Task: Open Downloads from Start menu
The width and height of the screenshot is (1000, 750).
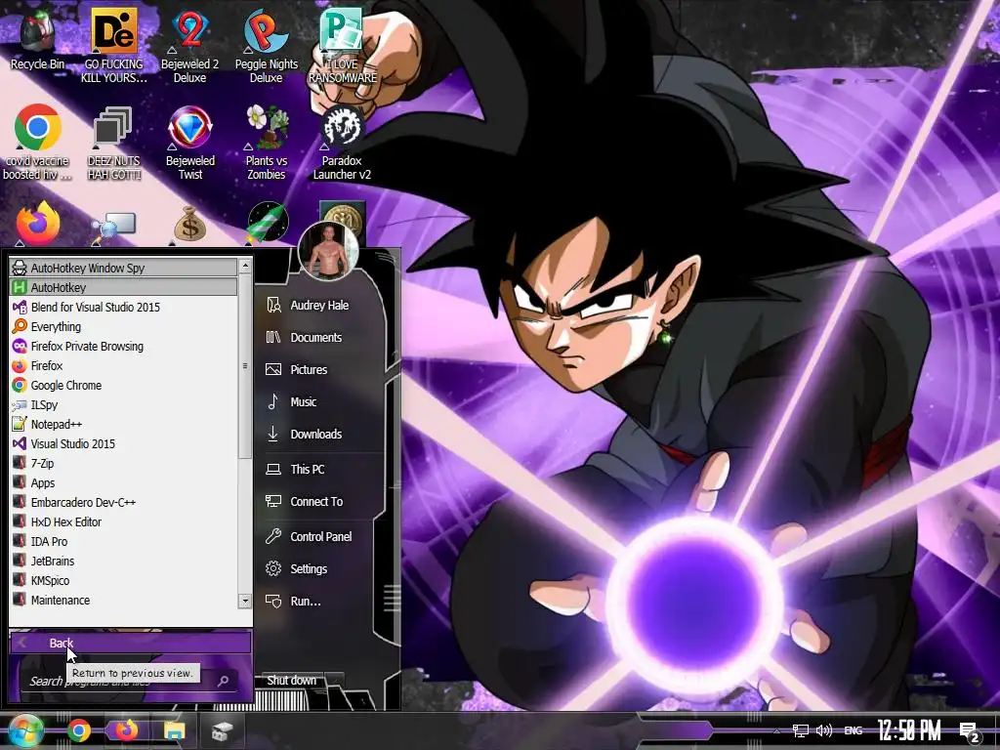Action: coord(320,434)
